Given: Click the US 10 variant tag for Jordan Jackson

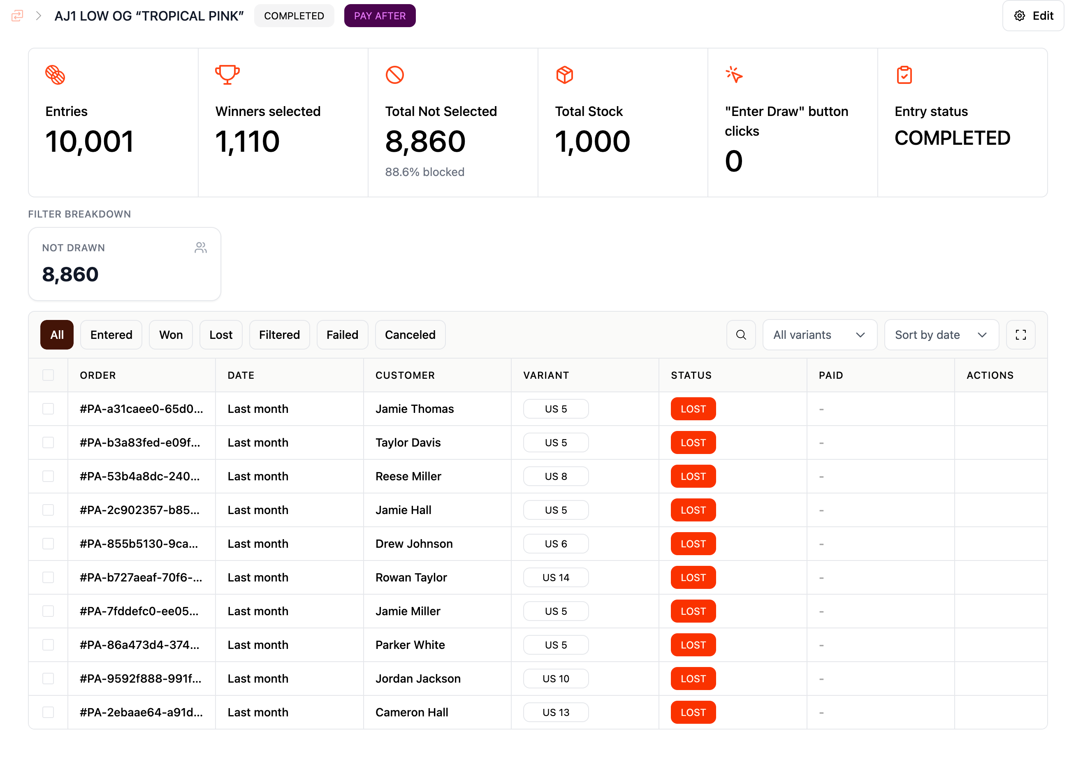Looking at the screenshot, I should (556, 678).
